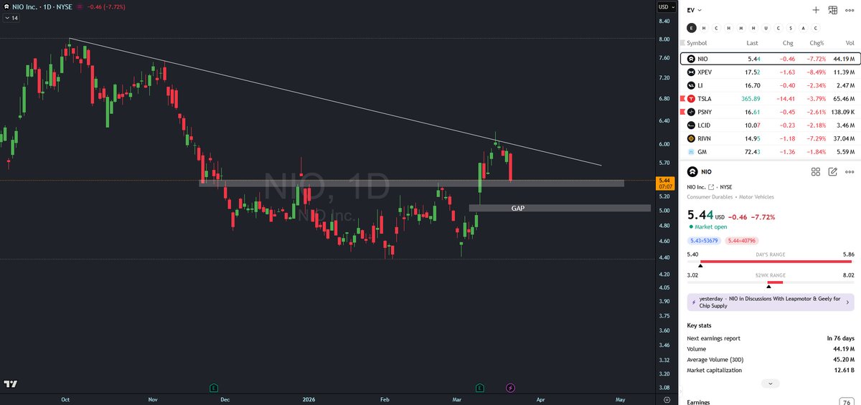861x405 pixels.
Task: Toggle red flag on PSNY row
Action: (x=682, y=112)
